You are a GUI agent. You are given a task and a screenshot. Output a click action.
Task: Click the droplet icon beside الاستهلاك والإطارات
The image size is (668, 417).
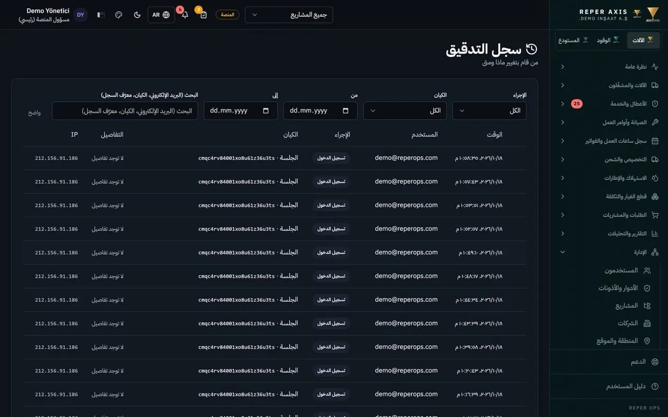(x=655, y=178)
